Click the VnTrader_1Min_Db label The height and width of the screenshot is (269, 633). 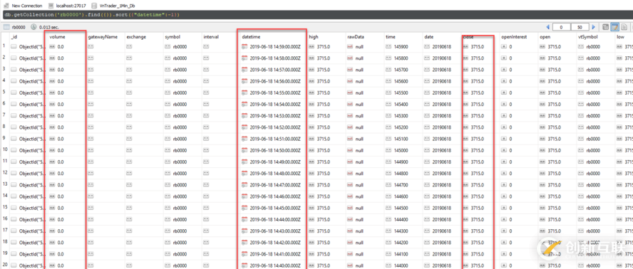pos(117,6)
